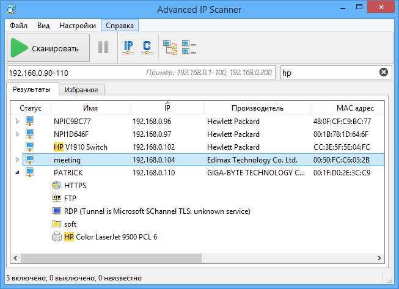This screenshot has width=399, height=289.
Task: Open the Настройки menu
Action: pos(78,26)
